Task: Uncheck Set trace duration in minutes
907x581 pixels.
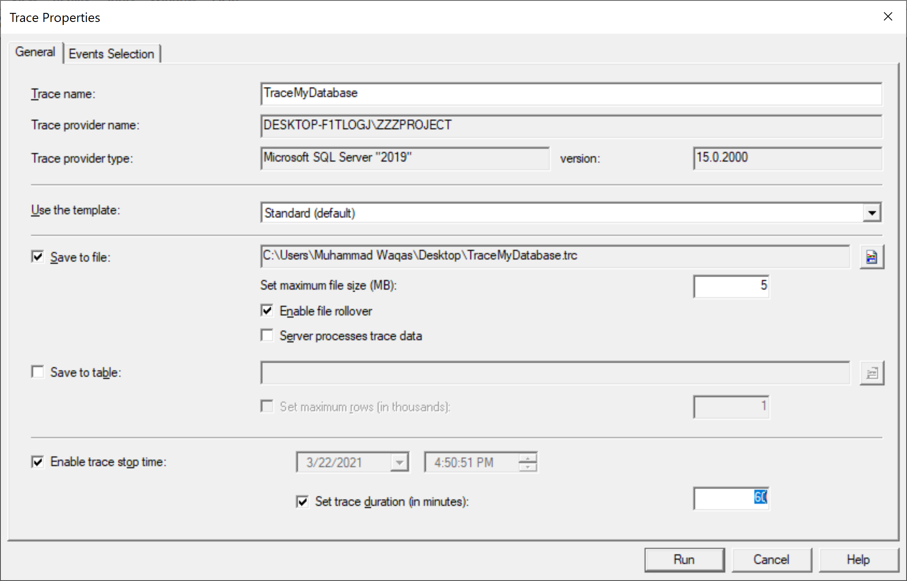Action: coord(302,501)
